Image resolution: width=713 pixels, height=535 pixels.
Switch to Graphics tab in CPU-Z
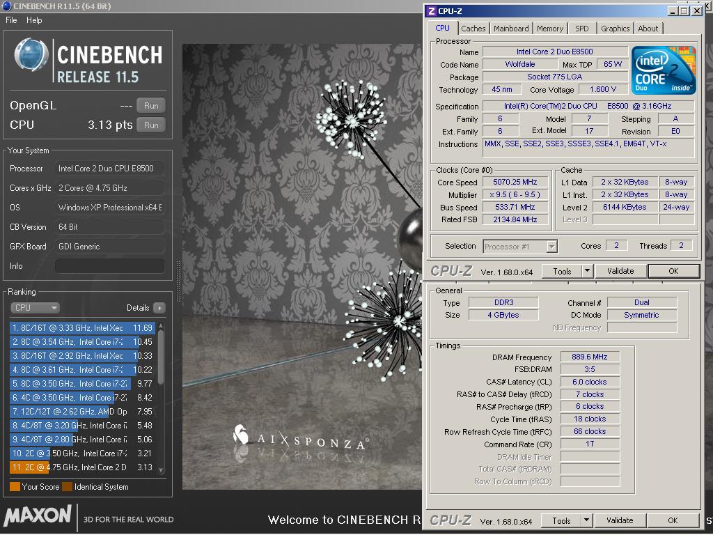click(616, 28)
